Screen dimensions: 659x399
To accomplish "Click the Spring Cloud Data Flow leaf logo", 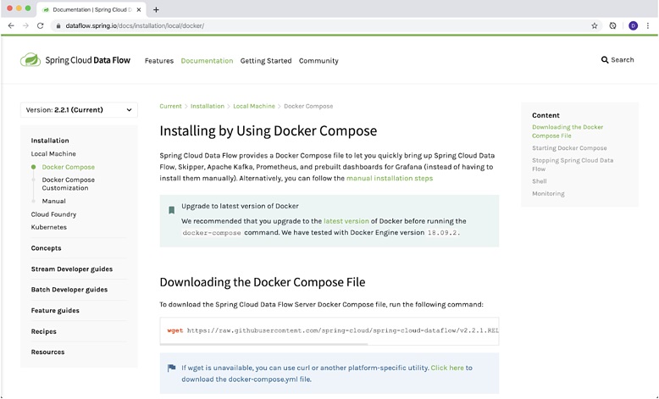I will (x=30, y=59).
